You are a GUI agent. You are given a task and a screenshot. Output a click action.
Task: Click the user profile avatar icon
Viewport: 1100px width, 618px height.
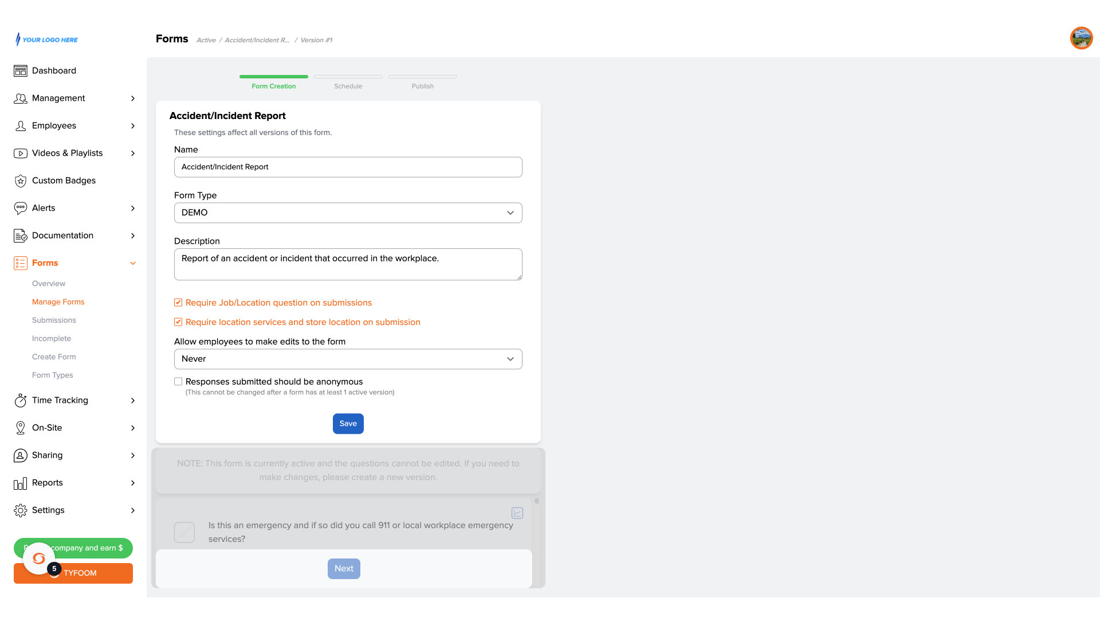(x=1082, y=38)
